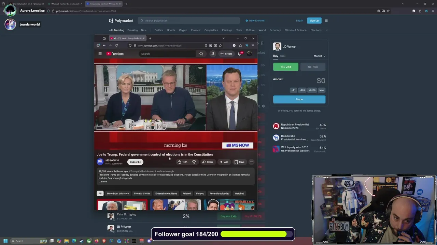Expand tab list in Polymarket window
This screenshot has height=245, width=437.
click(403, 4)
